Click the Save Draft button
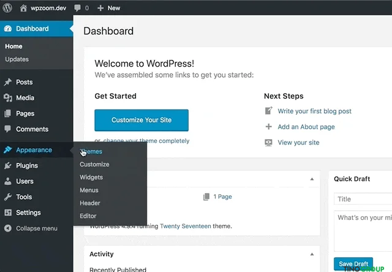This screenshot has width=392, height=272. (x=354, y=264)
